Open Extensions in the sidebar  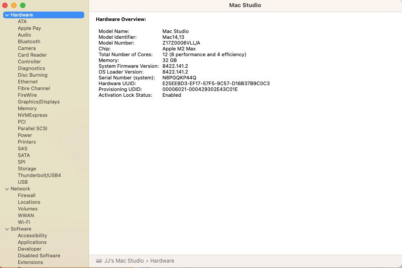(30, 262)
